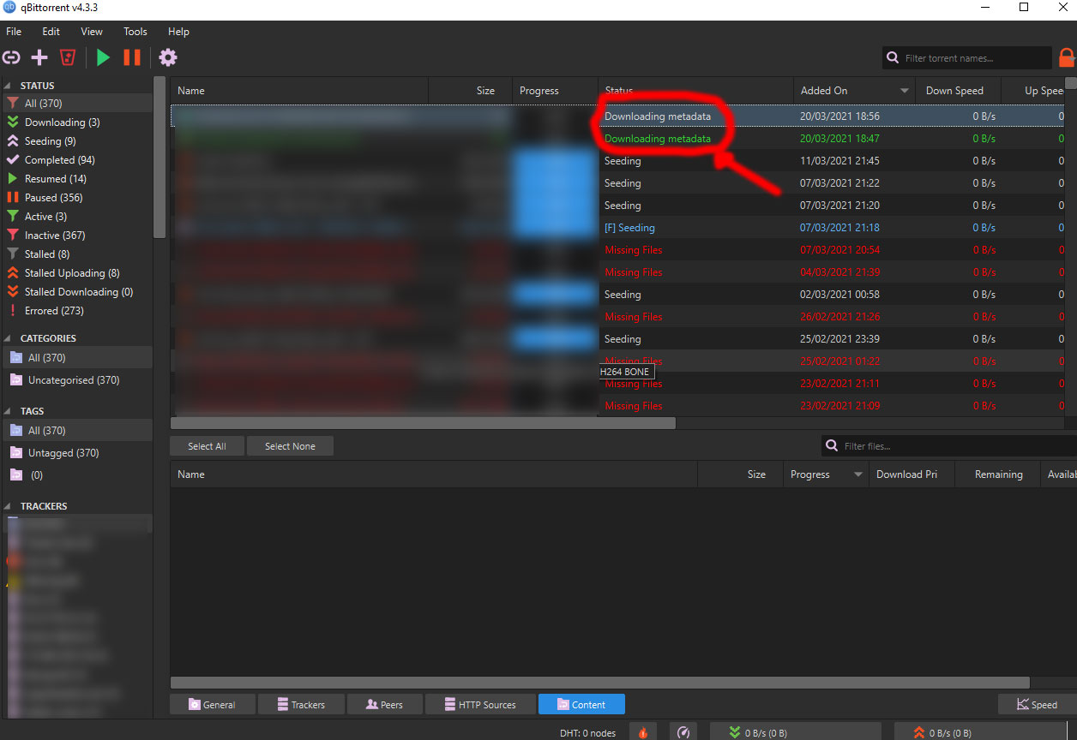Select the Uncategorised (370) category
The height and width of the screenshot is (740, 1077).
pos(76,380)
